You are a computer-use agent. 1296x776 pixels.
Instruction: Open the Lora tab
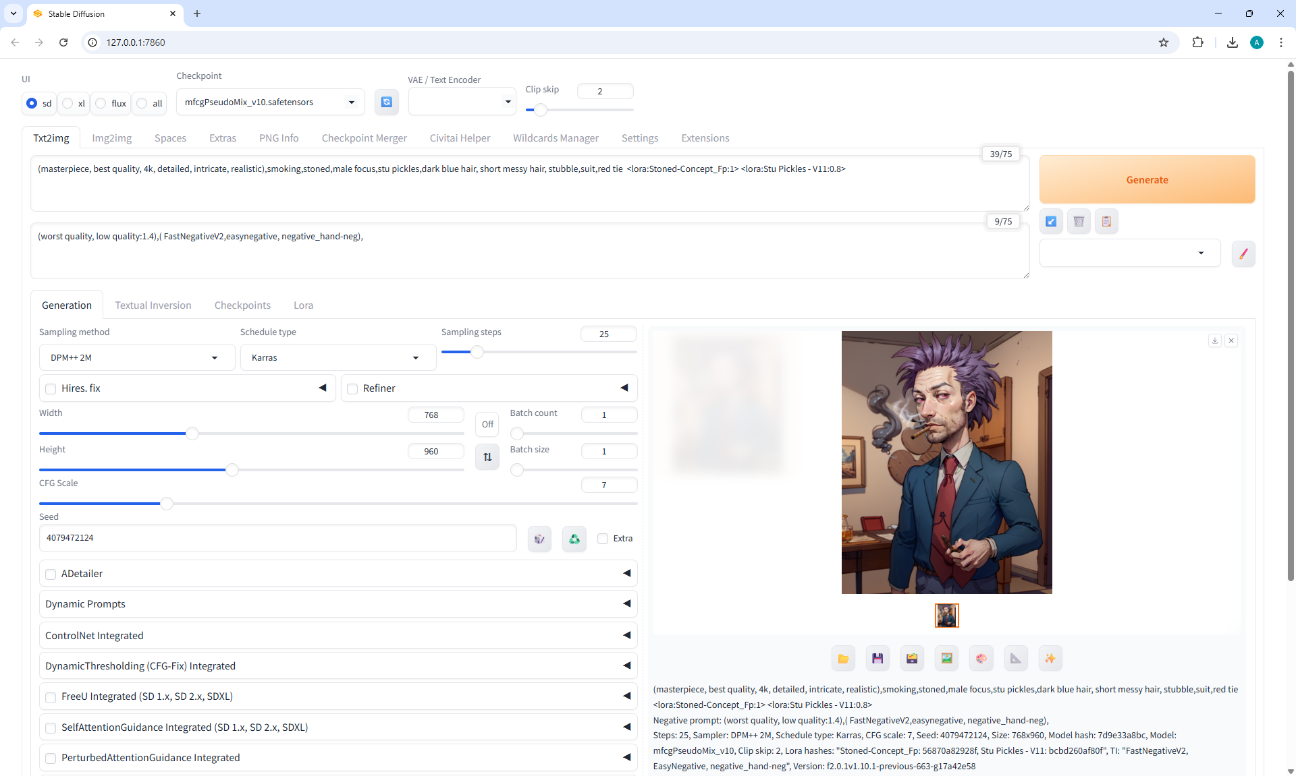tap(303, 305)
